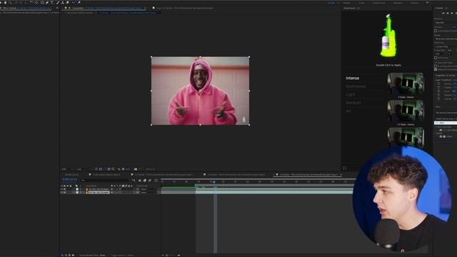The height and width of the screenshot is (257, 457).
Task: Select the All shake category
Action: pyautogui.click(x=348, y=111)
